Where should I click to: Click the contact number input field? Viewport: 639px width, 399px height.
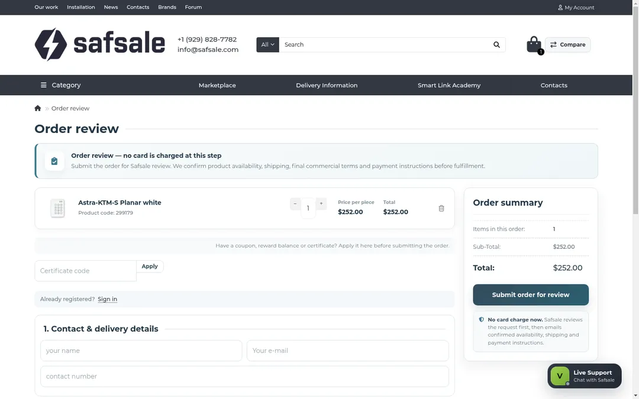pos(244,377)
